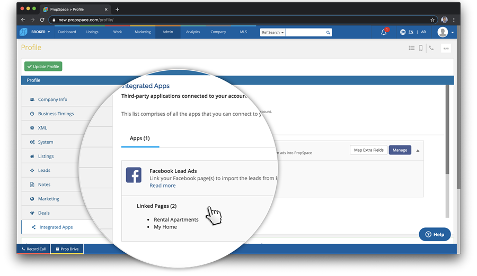Open Listings in top navigation
This screenshot has height=276, width=477.
point(92,32)
